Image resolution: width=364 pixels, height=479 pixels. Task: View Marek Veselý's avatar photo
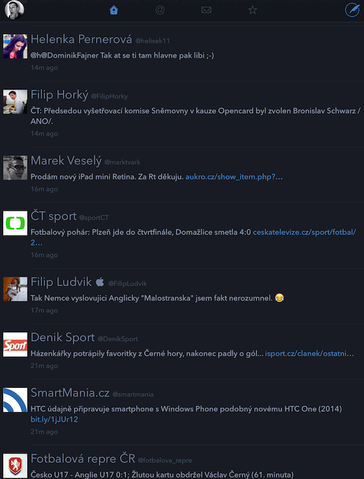point(15,168)
